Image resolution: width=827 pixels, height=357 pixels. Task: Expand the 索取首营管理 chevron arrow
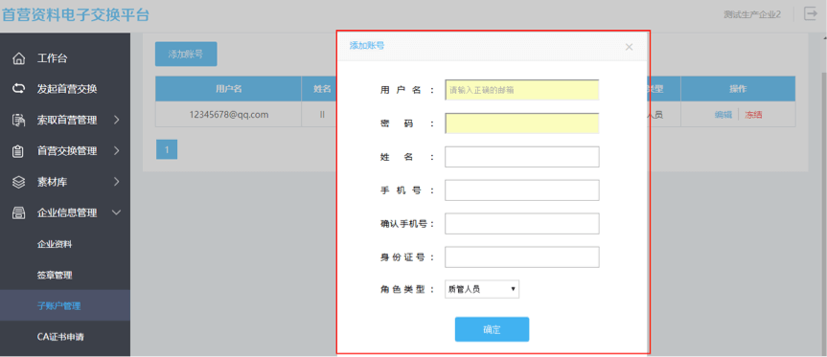coord(117,120)
